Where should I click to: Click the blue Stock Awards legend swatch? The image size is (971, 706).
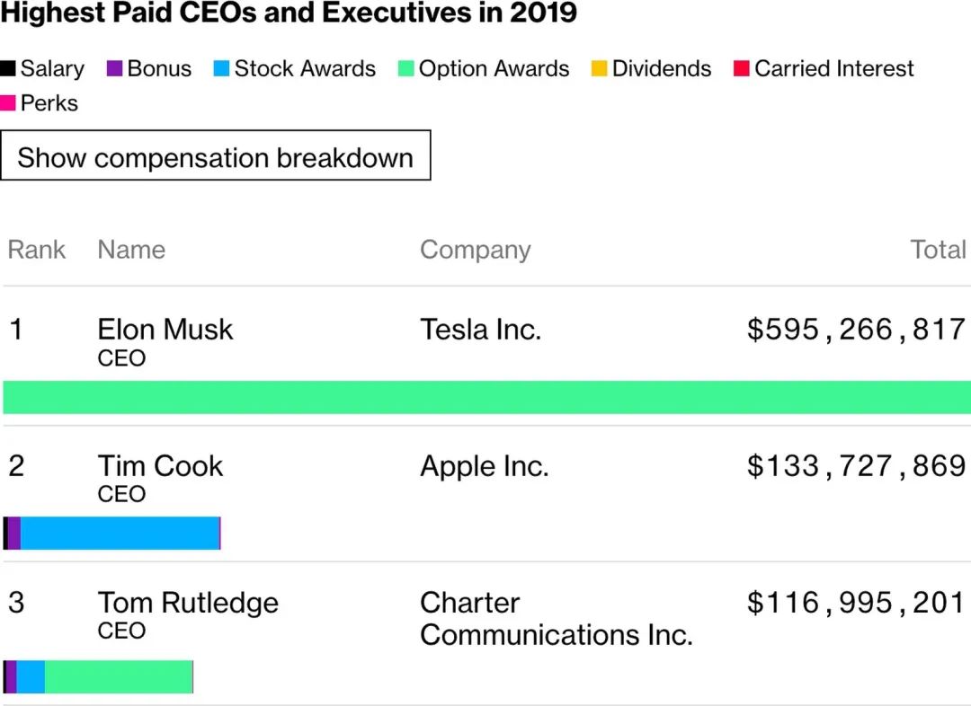[x=221, y=69]
